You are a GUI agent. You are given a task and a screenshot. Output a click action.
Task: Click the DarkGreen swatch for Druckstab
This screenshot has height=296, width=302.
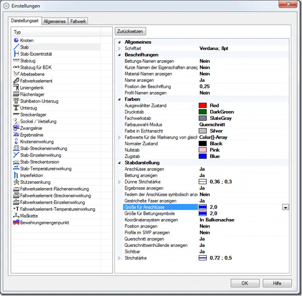[x=202, y=112]
